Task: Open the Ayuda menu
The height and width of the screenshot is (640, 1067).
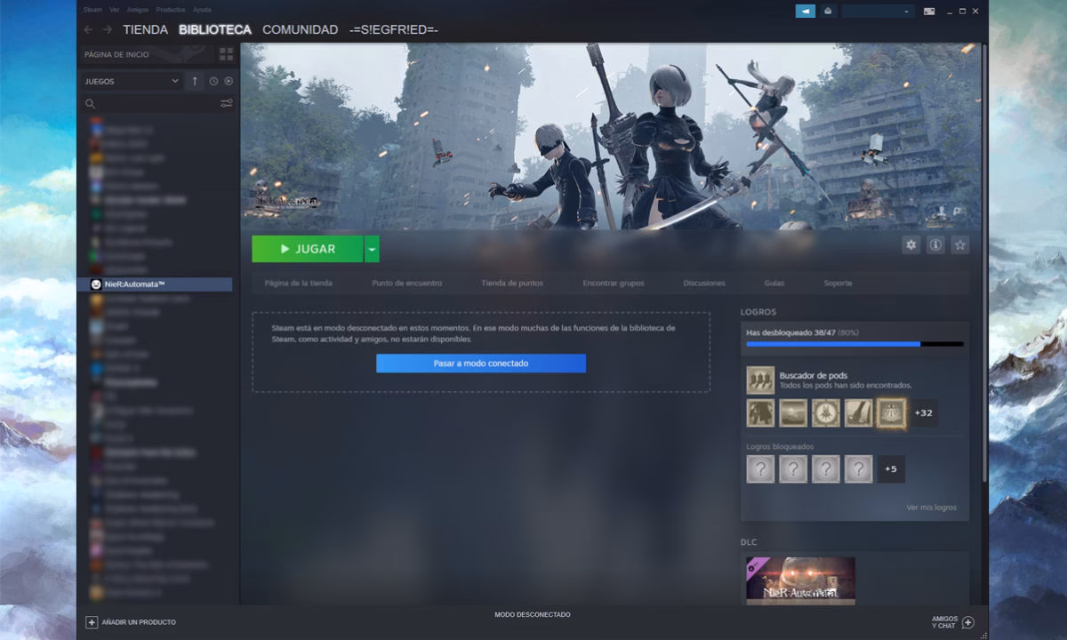Action: point(202,10)
